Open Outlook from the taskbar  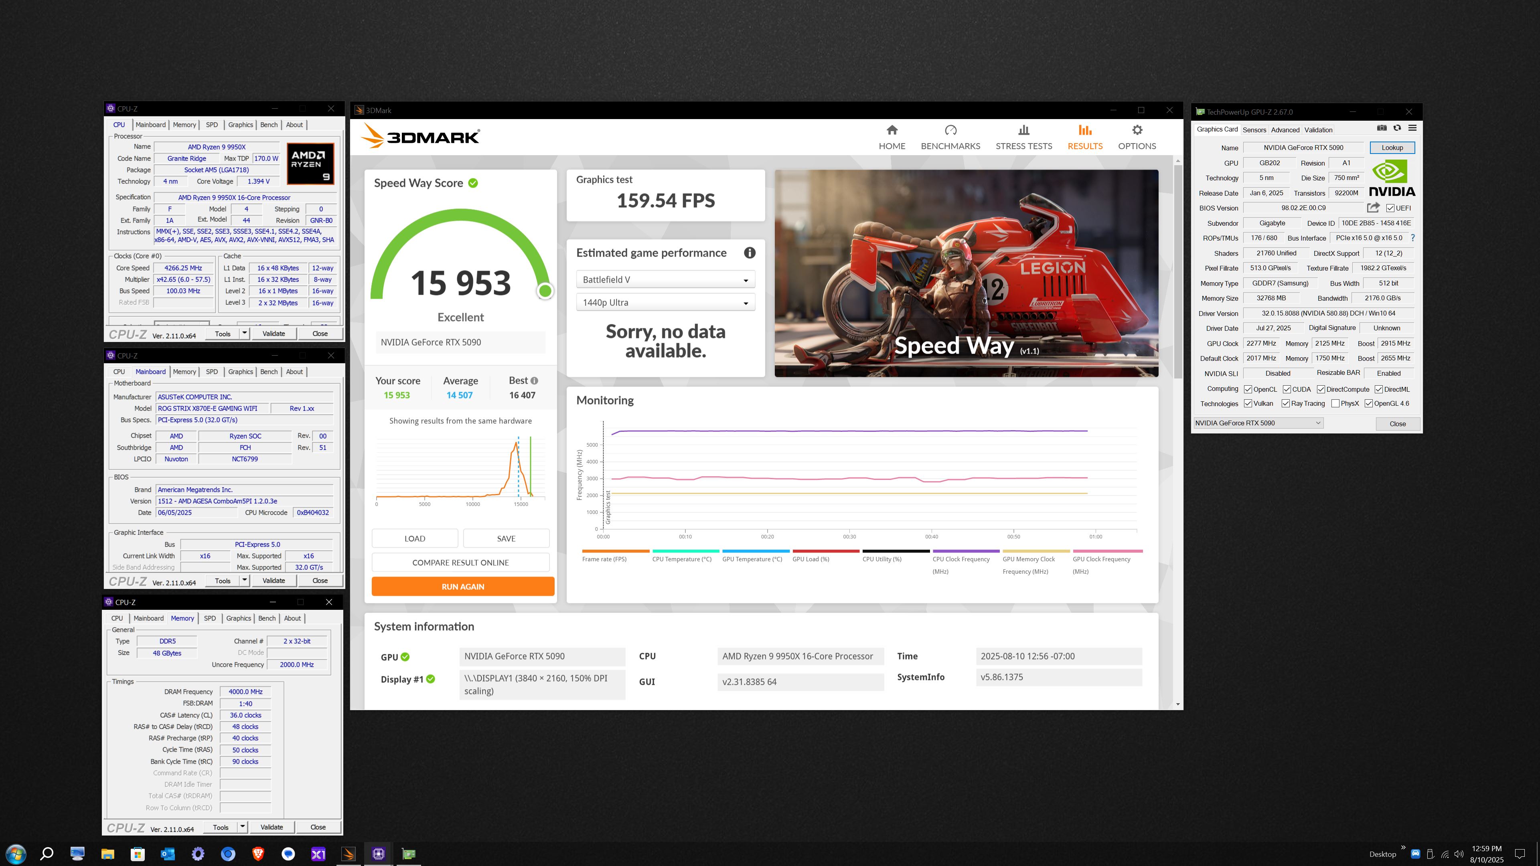[x=167, y=854]
